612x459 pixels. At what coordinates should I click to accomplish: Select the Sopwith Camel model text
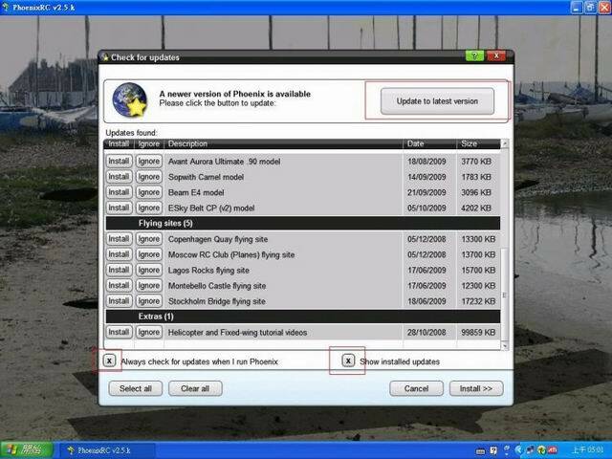[x=206, y=177]
